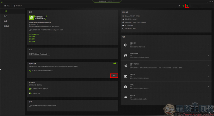Click the GeForce Experience logo in About panel
214x116 pixels.
point(38,18)
